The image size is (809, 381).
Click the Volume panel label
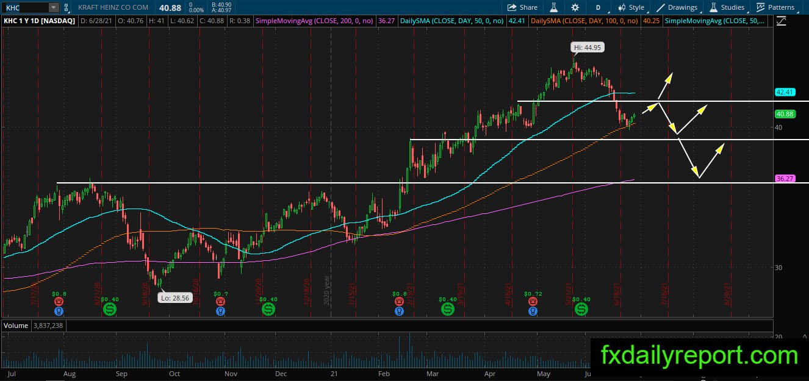[x=16, y=326]
